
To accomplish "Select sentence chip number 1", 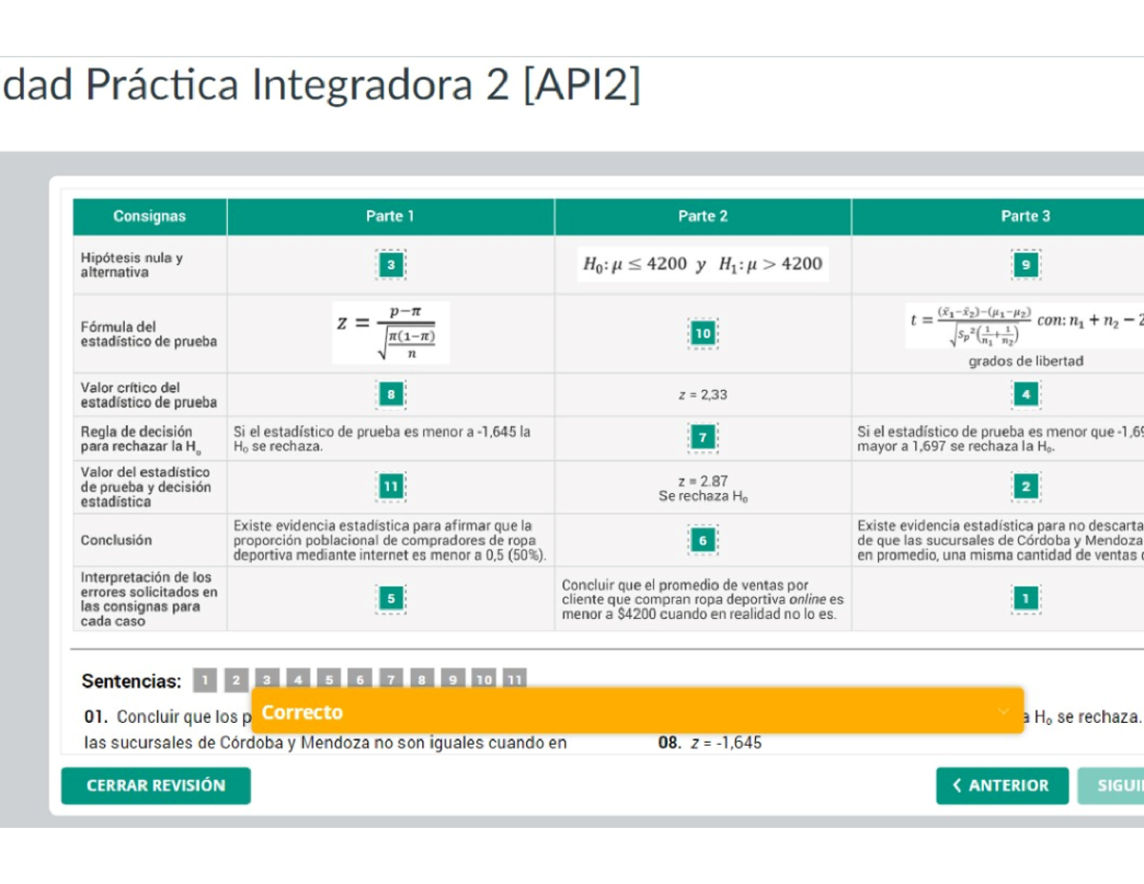I will point(205,679).
